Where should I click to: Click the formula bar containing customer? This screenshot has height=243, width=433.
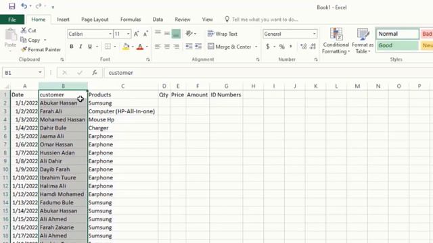click(268, 73)
